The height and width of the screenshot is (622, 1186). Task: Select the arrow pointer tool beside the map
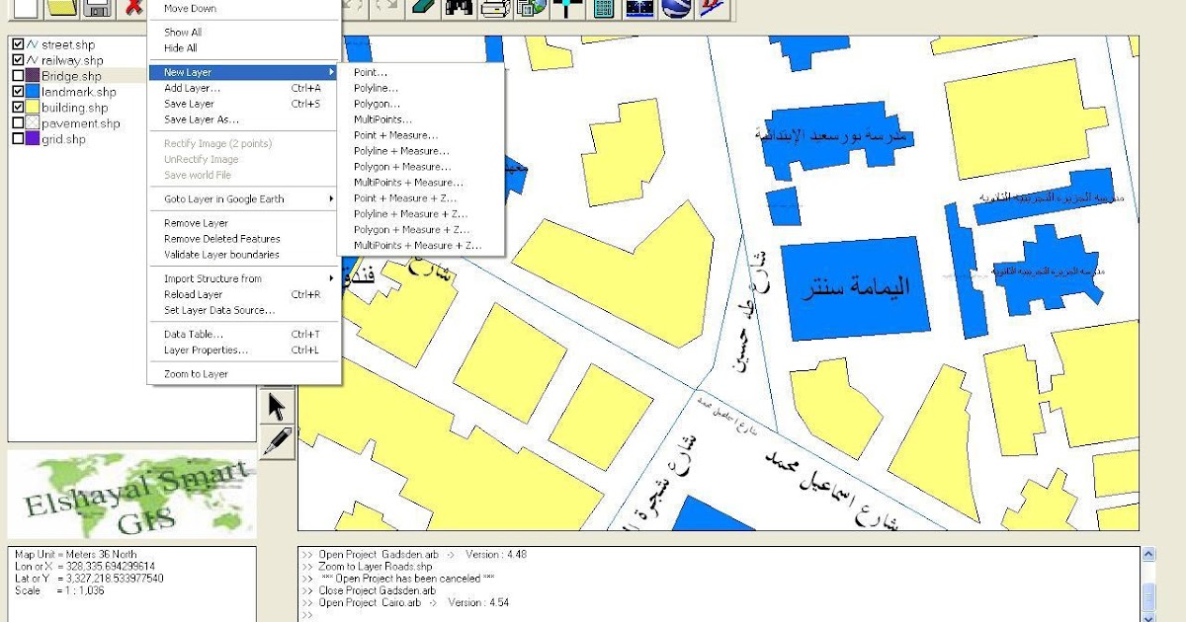coord(278,406)
